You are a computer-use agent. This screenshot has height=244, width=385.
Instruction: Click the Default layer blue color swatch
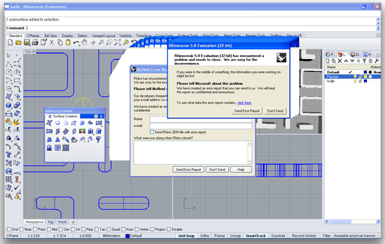click(365, 73)
